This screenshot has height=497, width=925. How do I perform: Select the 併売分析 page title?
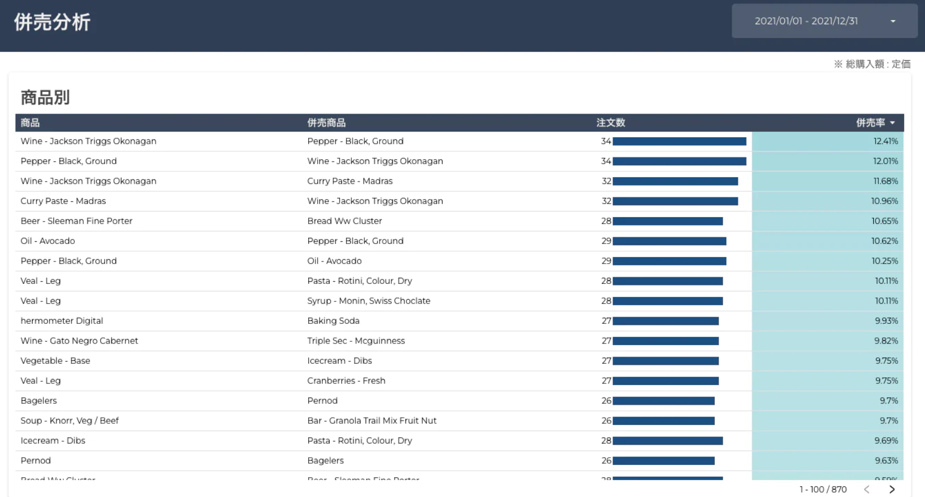[52, 22]
